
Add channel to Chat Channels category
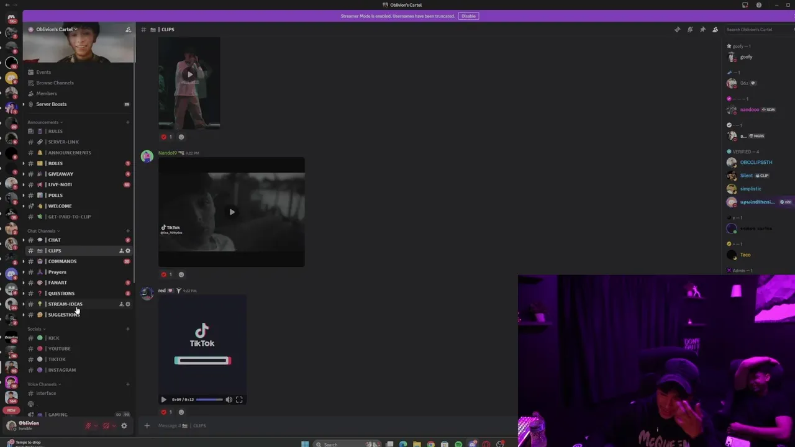click(x=128, y=231)
